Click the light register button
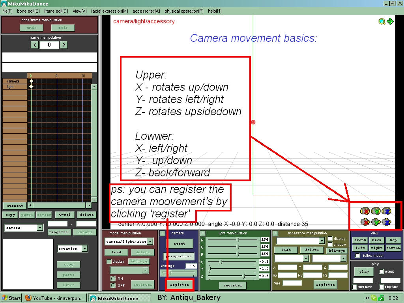This screenshot has width=404, height=303. click(233, 285)
